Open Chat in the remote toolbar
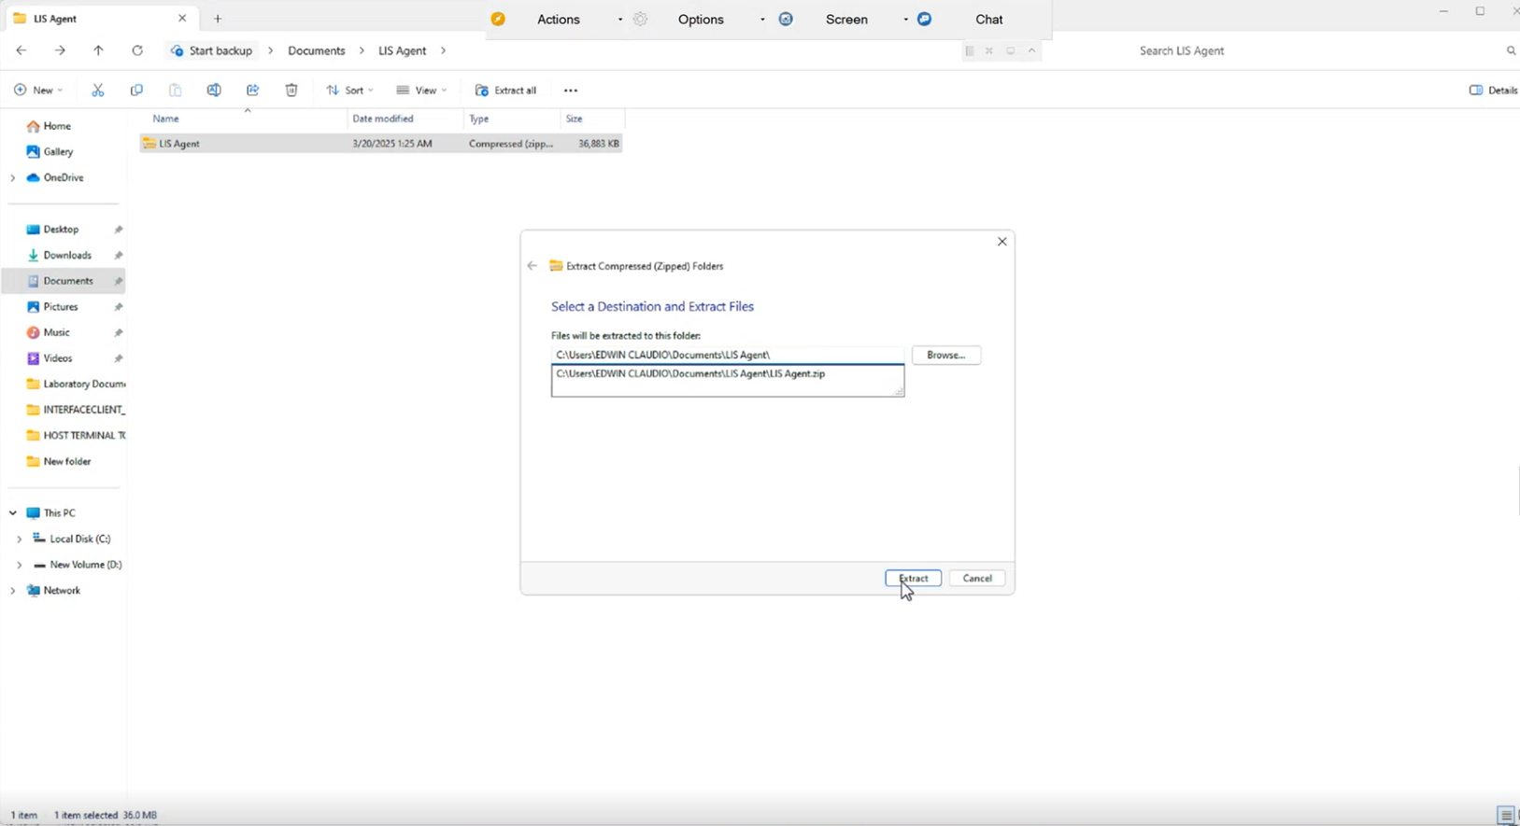Image resolution: width=1520 pixels, height=826 pixels. pos(989,20)
